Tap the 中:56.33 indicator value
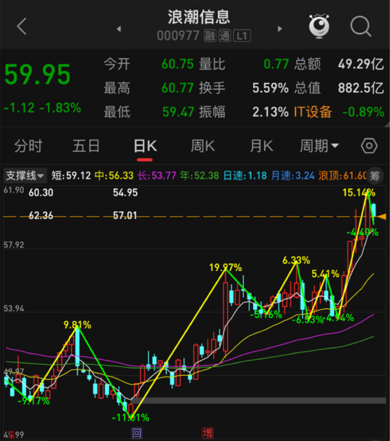The height and width of the screenshot is (441, 390). coord(114,176)
